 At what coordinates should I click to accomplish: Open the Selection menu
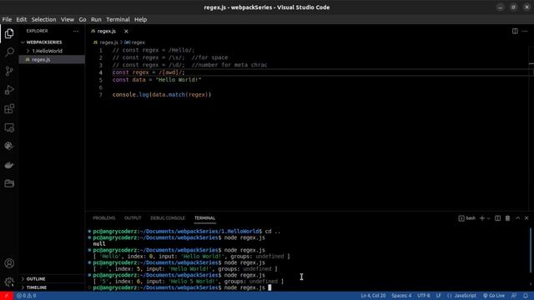point(43,19)
